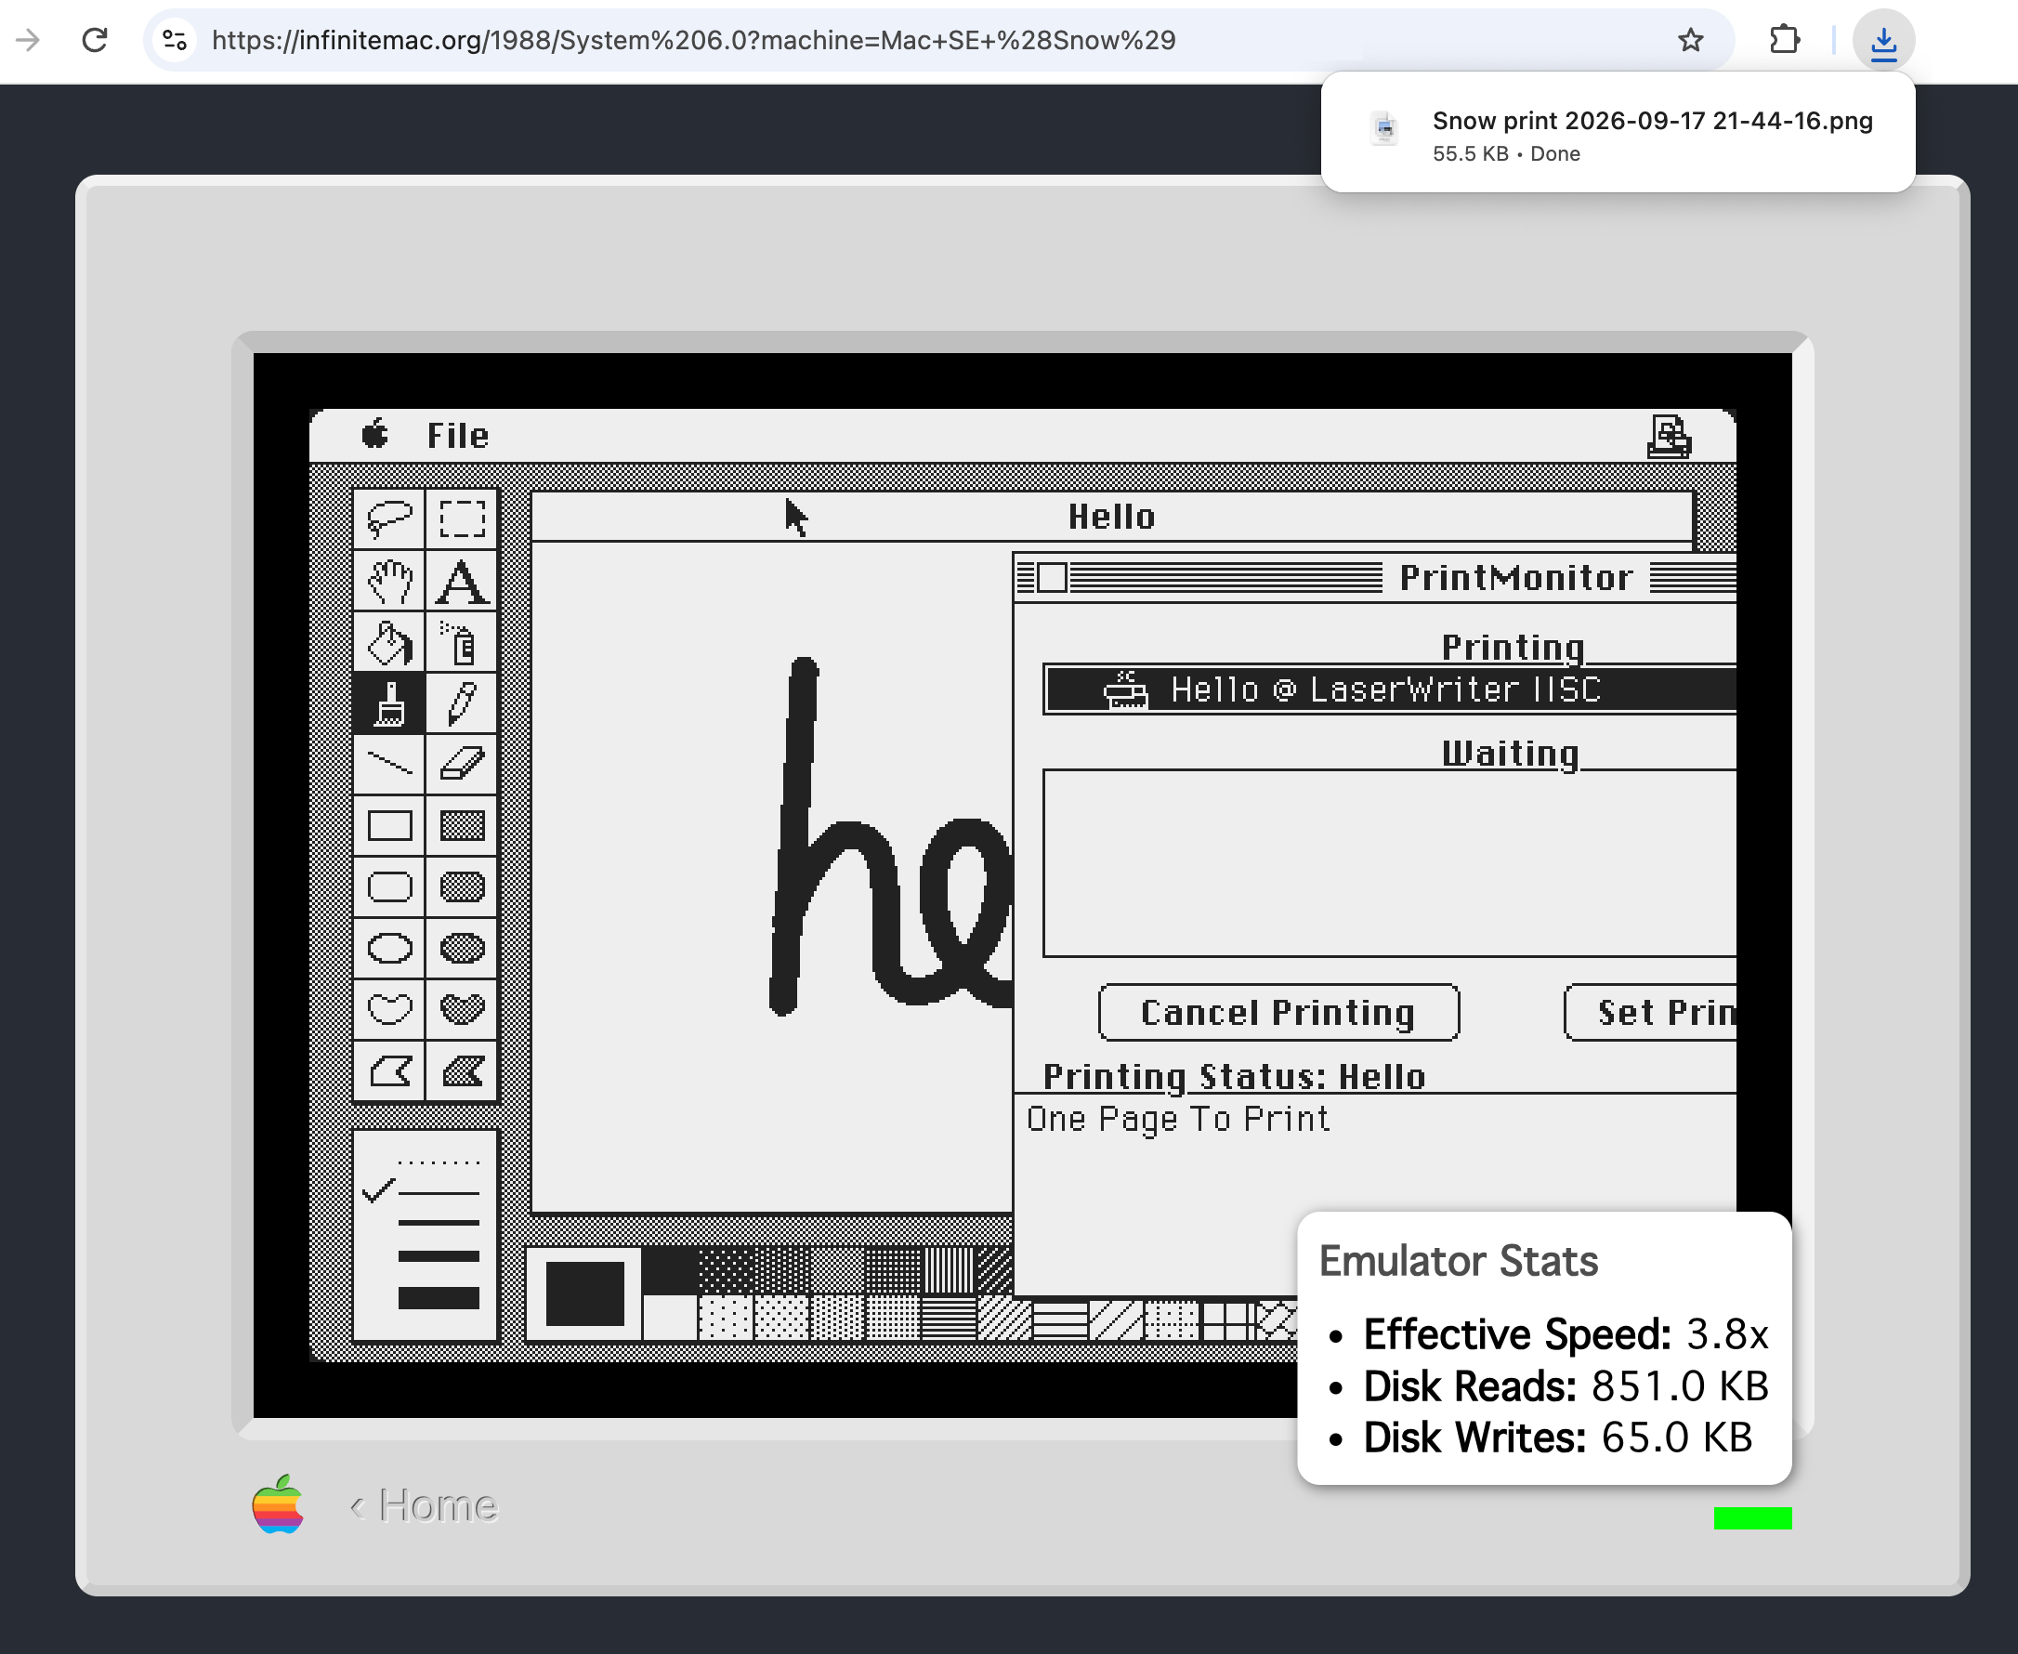Open the browser extensions puzzle icon

tap(1784, 40)
